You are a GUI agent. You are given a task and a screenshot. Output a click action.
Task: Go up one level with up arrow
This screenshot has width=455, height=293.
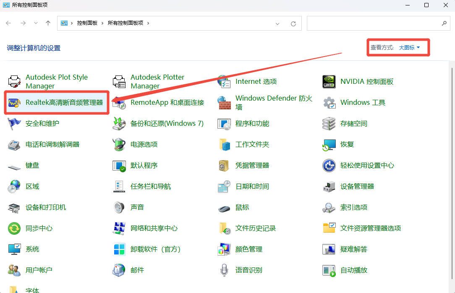pyautogui.click(x=48, y=23)
